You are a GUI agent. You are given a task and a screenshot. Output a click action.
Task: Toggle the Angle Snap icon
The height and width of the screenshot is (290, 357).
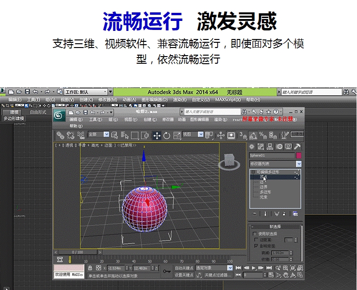tap(253, 135)
